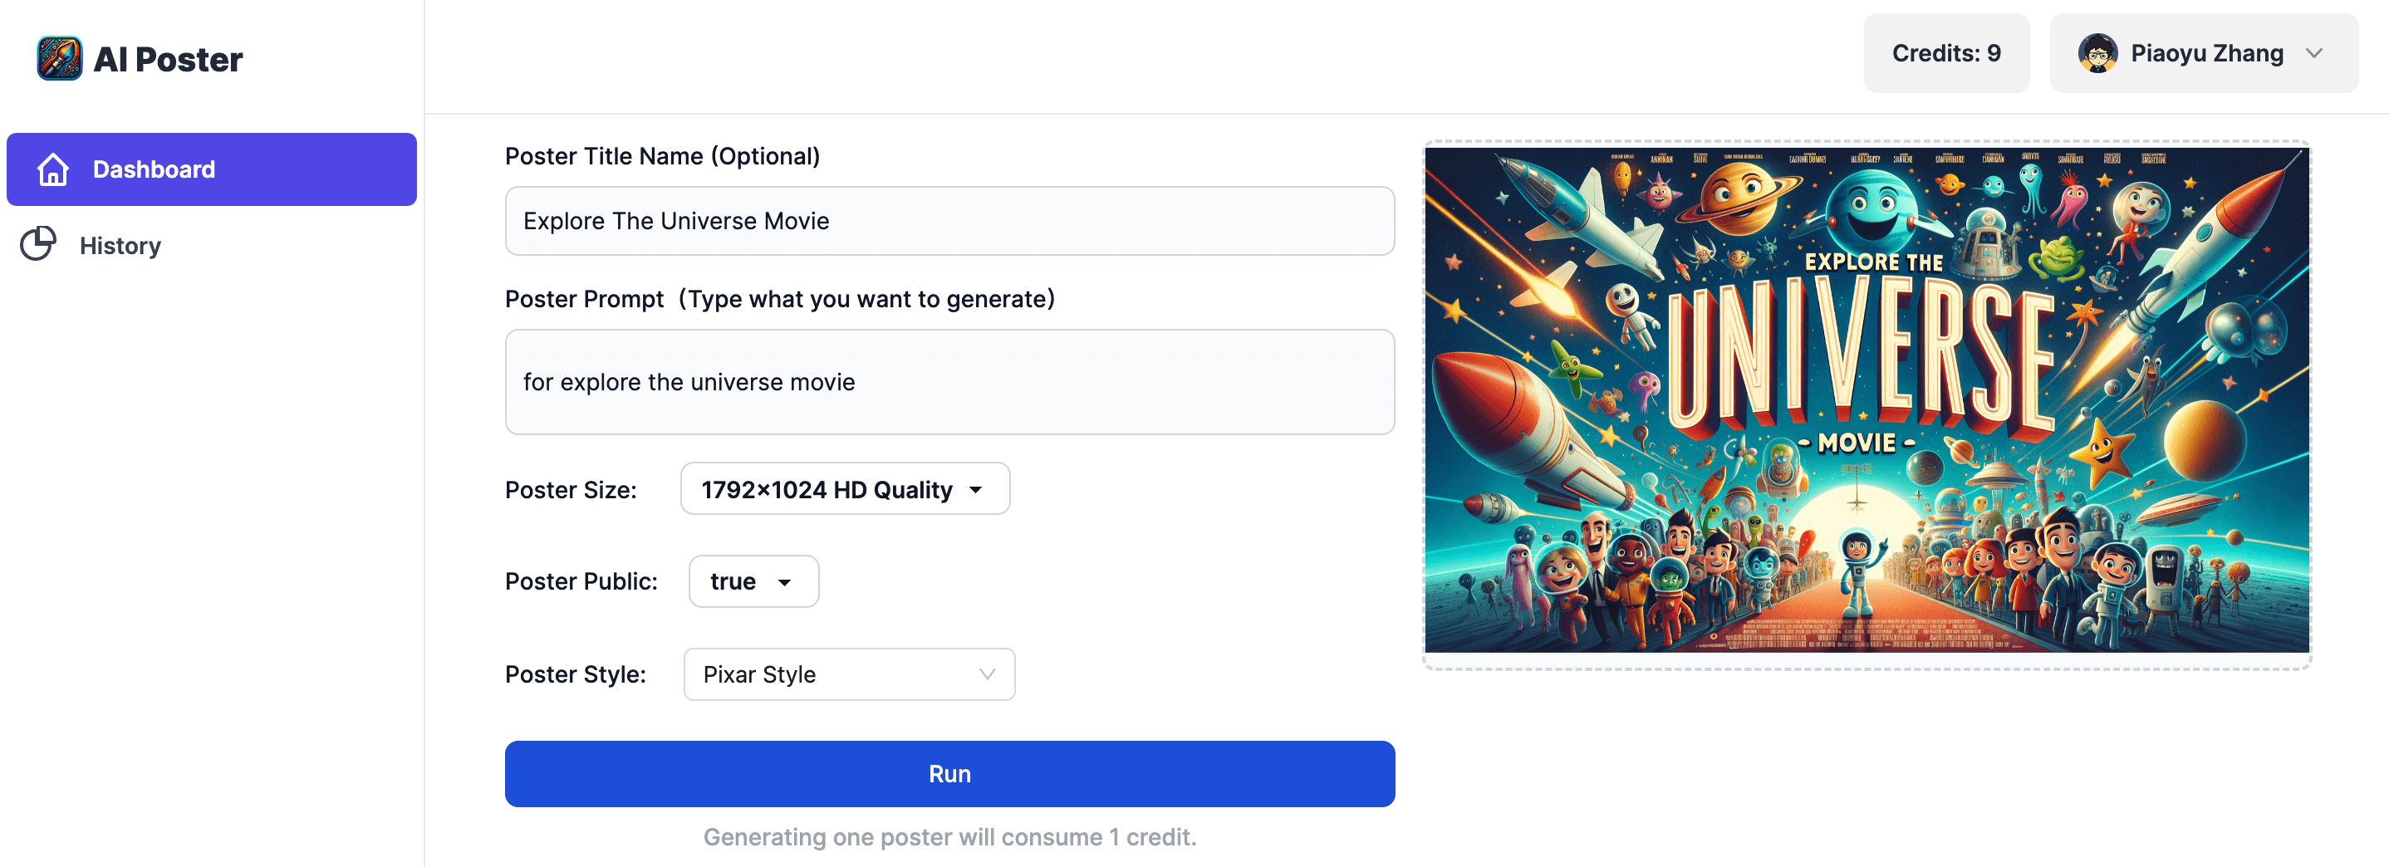The image size is (2389, 867).
Task: Select the Dashboard home icon
Action: click(x=54, y=169)
